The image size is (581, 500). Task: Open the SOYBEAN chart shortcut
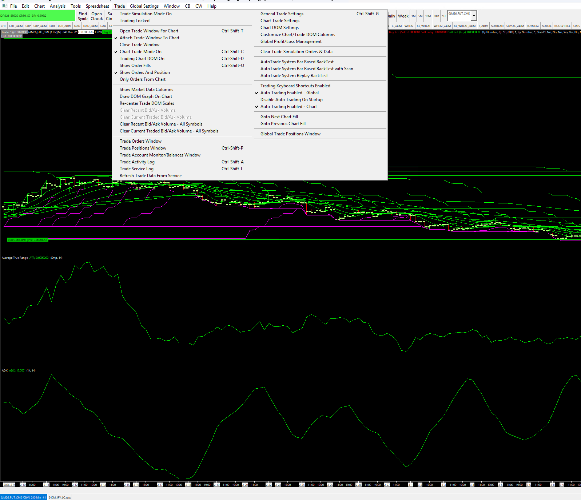coord(497,26)
